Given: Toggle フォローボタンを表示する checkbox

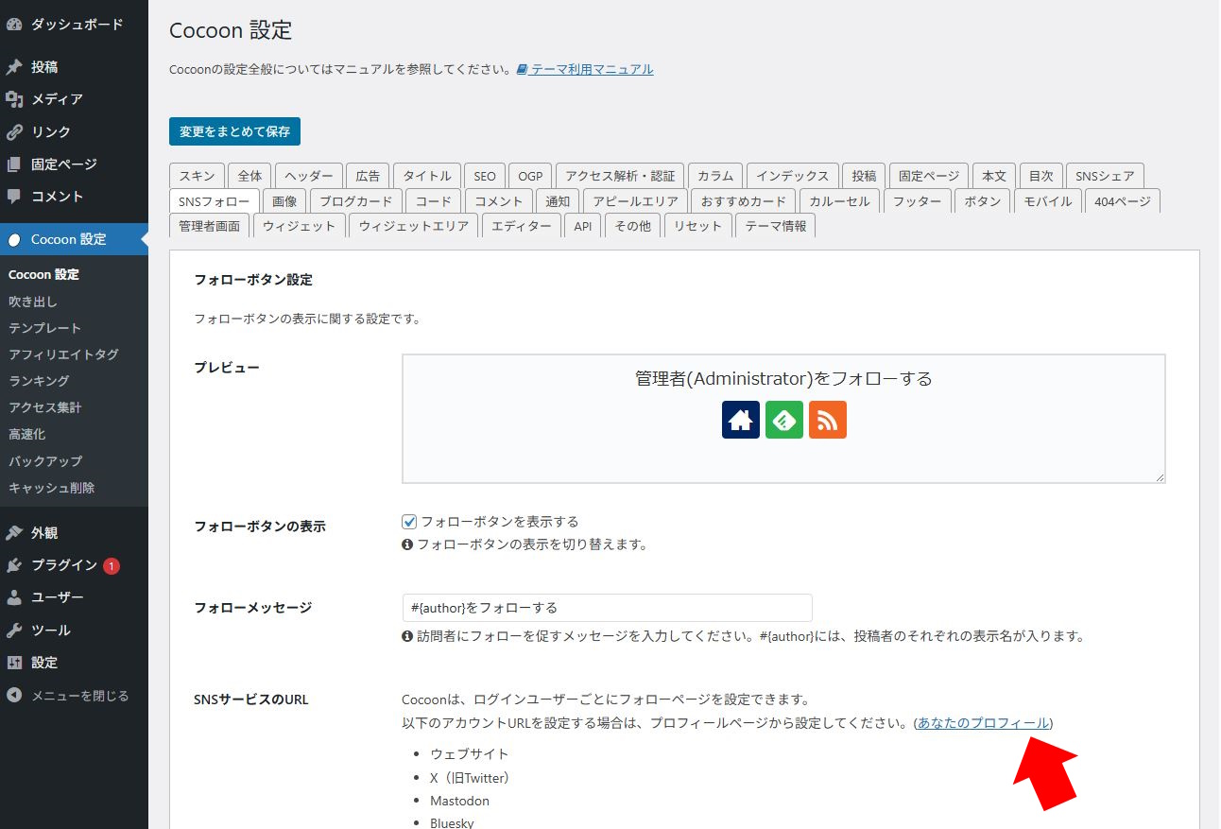Looking at the screenshot, I should pyautogui.click(x=409, y=522).
